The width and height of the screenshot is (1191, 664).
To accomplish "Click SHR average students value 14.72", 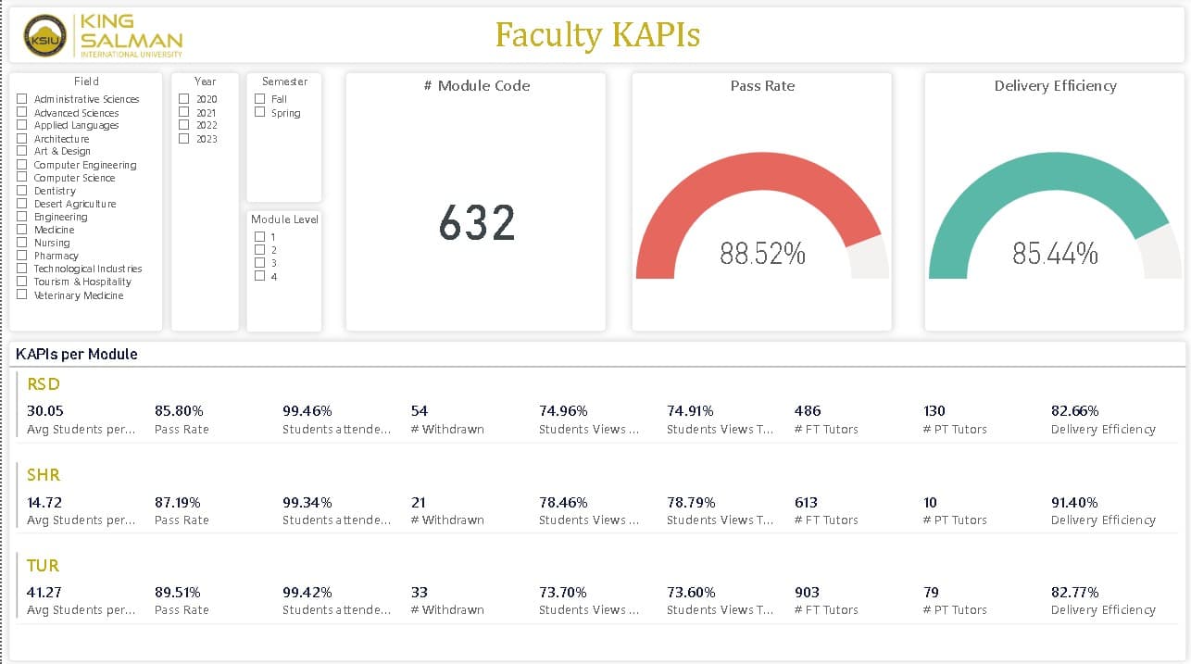I will point(44,502).
